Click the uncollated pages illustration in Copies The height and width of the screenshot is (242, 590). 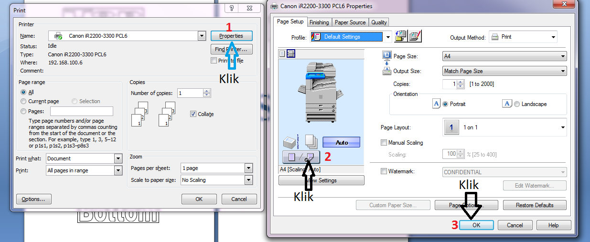click(140, 114)
